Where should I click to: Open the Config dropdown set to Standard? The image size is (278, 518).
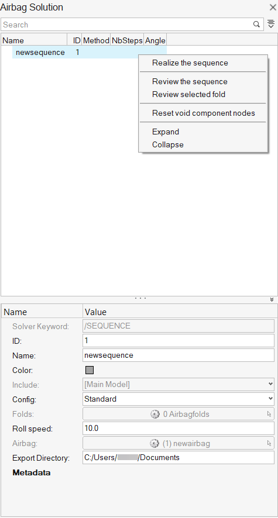click(x=179, y=399)
